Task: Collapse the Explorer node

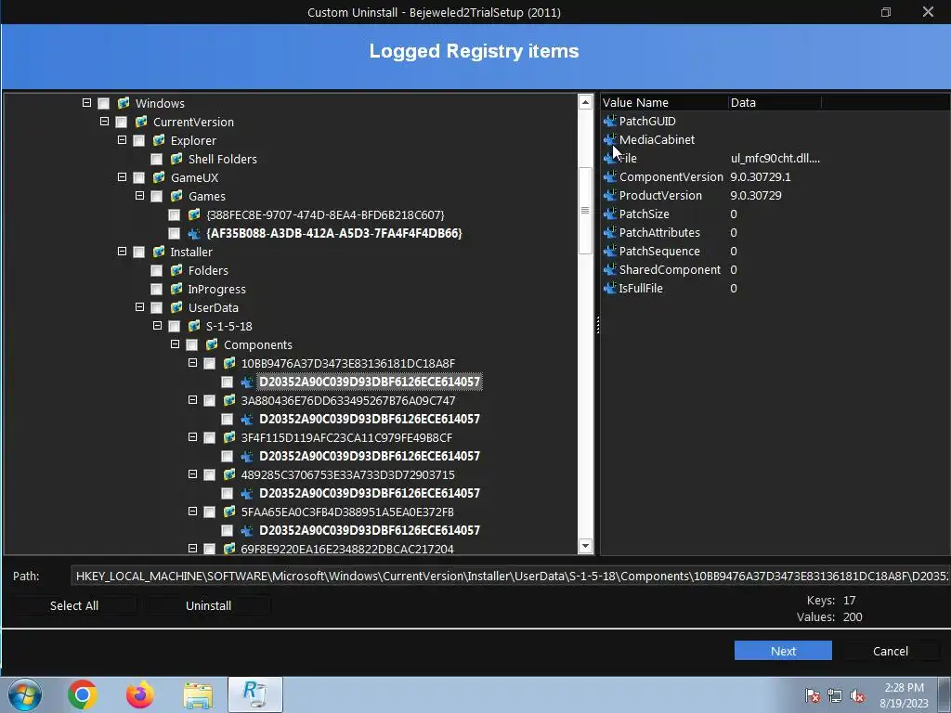Action: tap(122, 140)
